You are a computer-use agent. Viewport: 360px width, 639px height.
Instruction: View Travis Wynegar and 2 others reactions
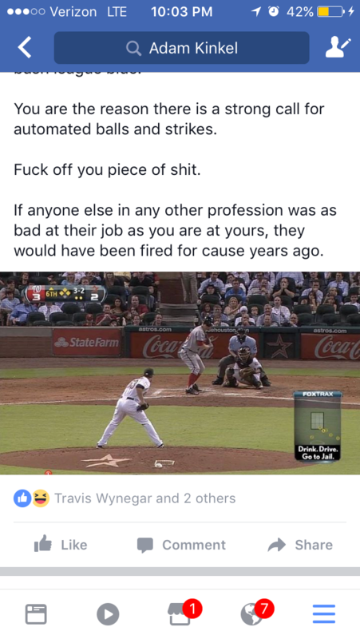145,498
